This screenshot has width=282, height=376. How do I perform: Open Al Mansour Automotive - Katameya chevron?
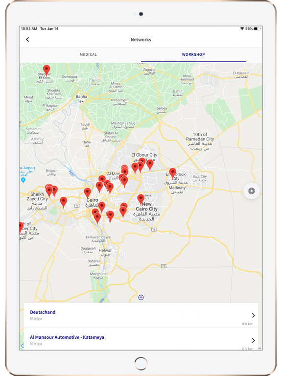point(253,340)
